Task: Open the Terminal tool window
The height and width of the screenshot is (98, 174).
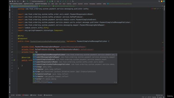Action: click(x=33, y=95)
